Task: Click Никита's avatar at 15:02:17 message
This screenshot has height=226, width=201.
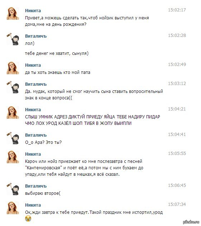Action: [x=13, y=14]
